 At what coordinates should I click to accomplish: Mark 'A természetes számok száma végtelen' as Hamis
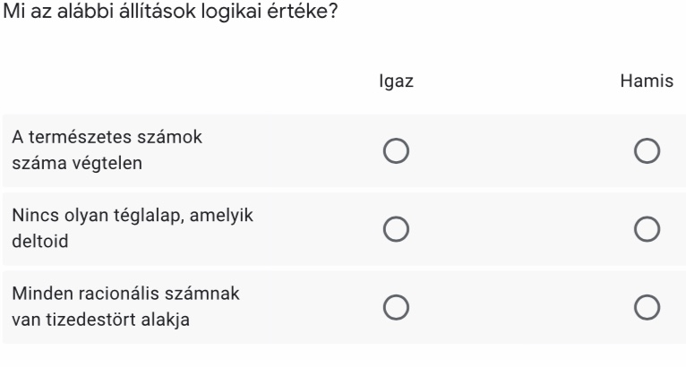coord(646,152)
